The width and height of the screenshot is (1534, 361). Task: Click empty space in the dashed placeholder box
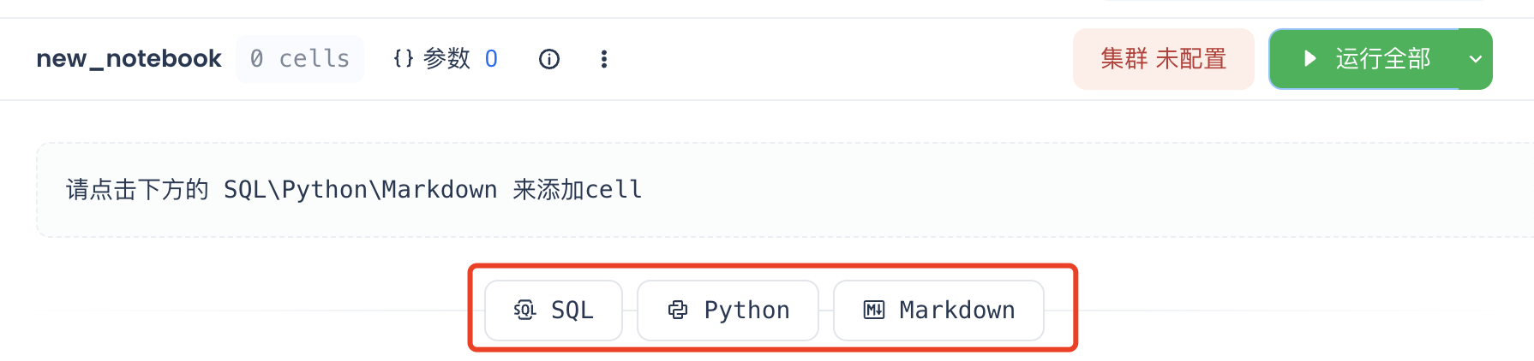pyautogui.click(x=1028, y=189)
